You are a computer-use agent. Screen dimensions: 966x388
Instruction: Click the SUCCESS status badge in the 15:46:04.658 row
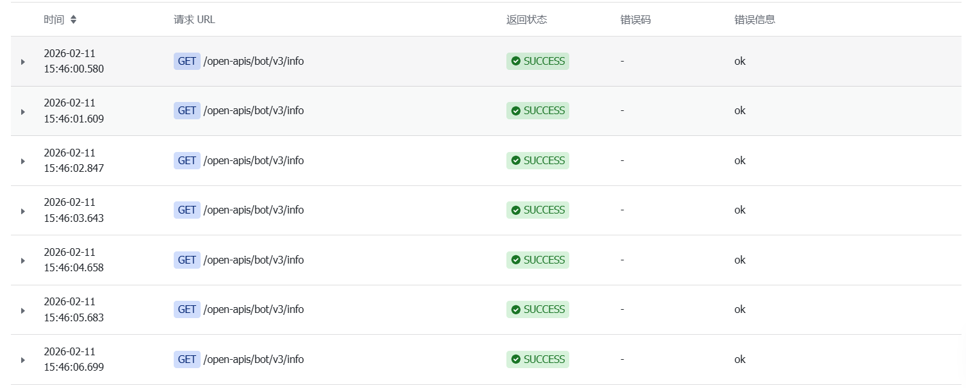pyautogui.click(x=538, y=260)
